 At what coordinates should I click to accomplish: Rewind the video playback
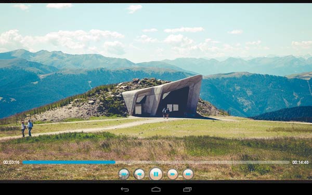click(x=139, y=174)
